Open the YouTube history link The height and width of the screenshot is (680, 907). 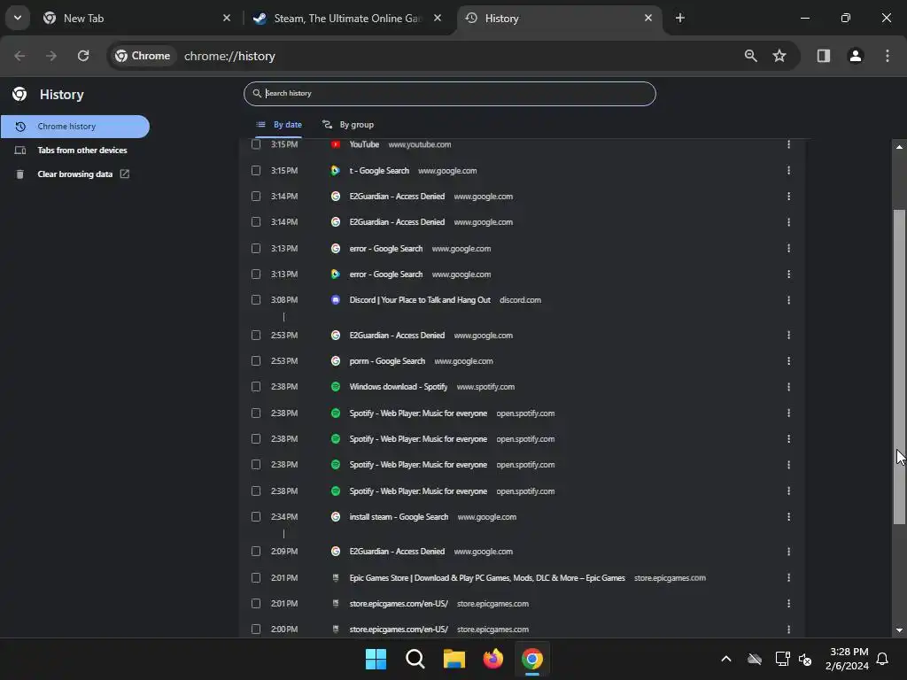[x=364, y=144]
